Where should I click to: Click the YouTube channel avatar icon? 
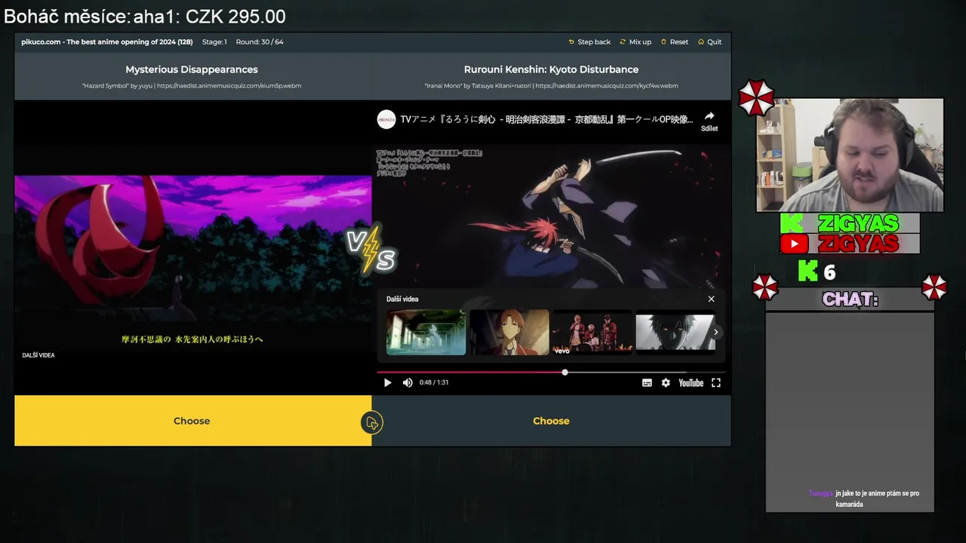386,119
